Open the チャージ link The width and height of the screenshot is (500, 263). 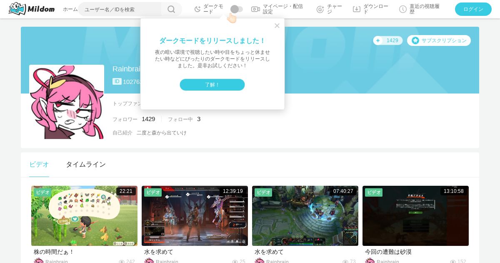click(335, 9)
